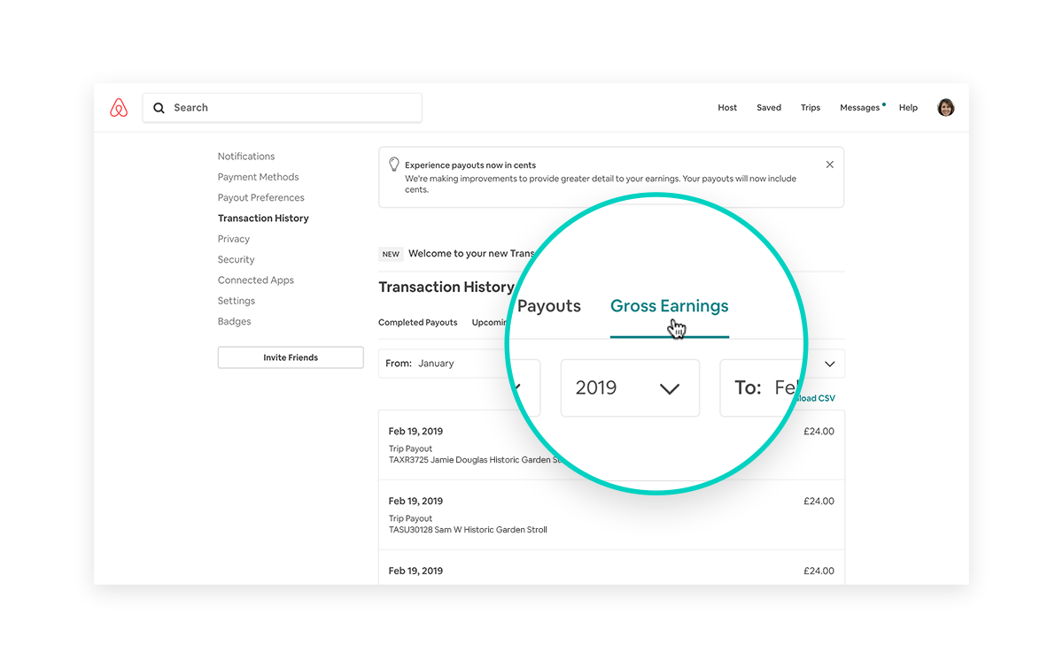
Task: Switch to Completed Payouts tab
Action: [417, 323]
